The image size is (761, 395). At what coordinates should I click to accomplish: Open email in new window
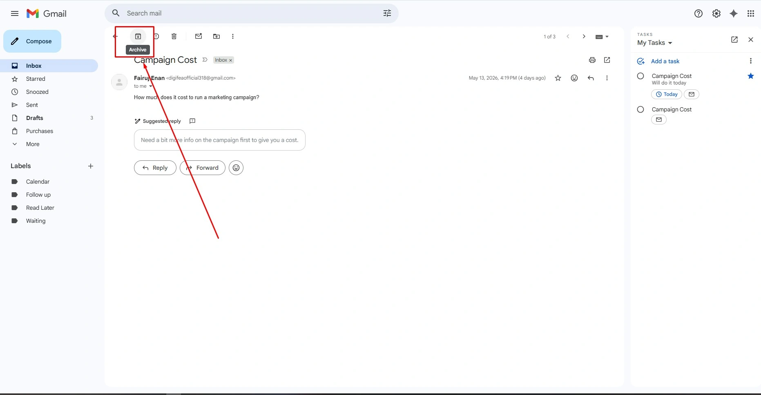tap(607, 60)
